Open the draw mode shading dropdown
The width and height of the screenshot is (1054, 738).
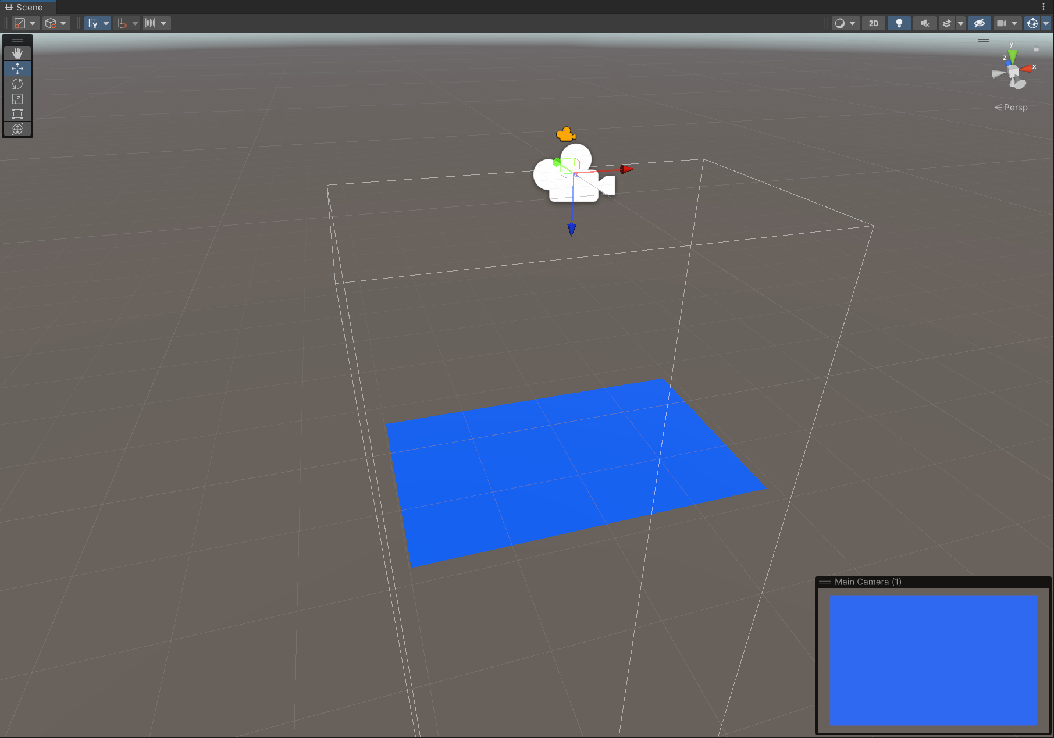click(845, 23)
